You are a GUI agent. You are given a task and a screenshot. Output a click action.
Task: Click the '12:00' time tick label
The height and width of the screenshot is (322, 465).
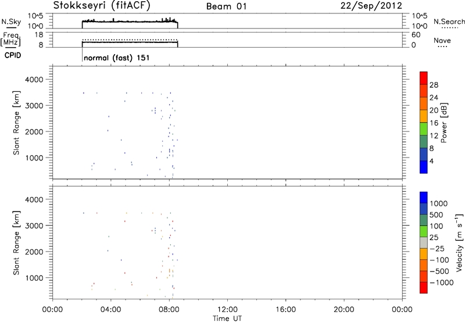tap(227, 310)
